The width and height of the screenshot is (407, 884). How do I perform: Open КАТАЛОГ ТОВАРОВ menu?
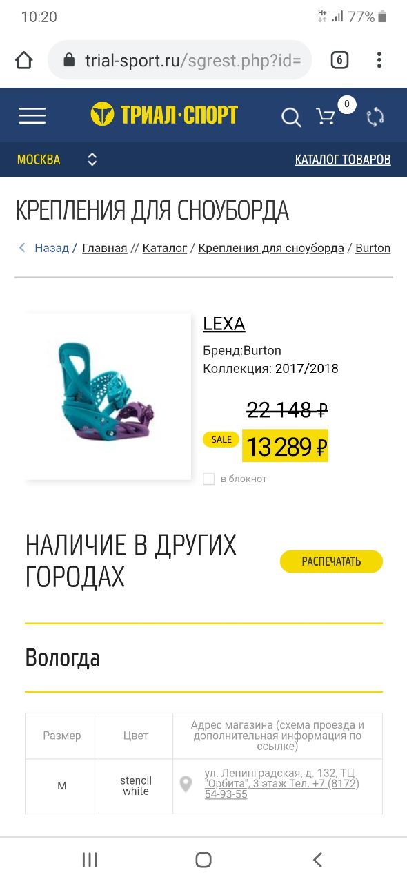(343, 160)
